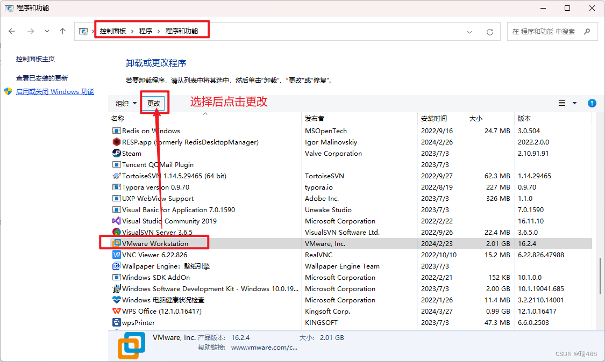Click the 更改 toolbar button
The image size is (605, 362).
154,103
